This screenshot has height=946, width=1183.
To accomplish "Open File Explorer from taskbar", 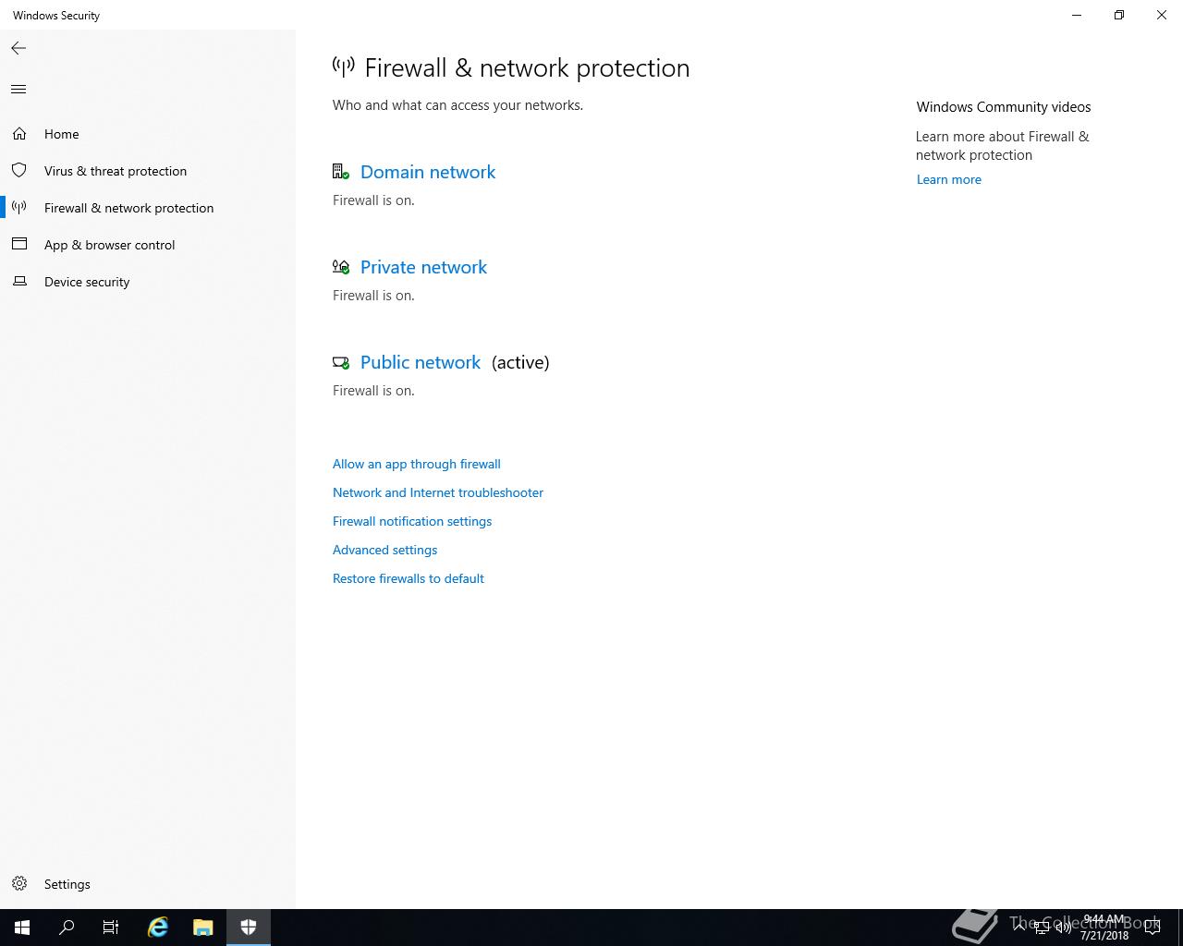I will [x=203, y=928].
